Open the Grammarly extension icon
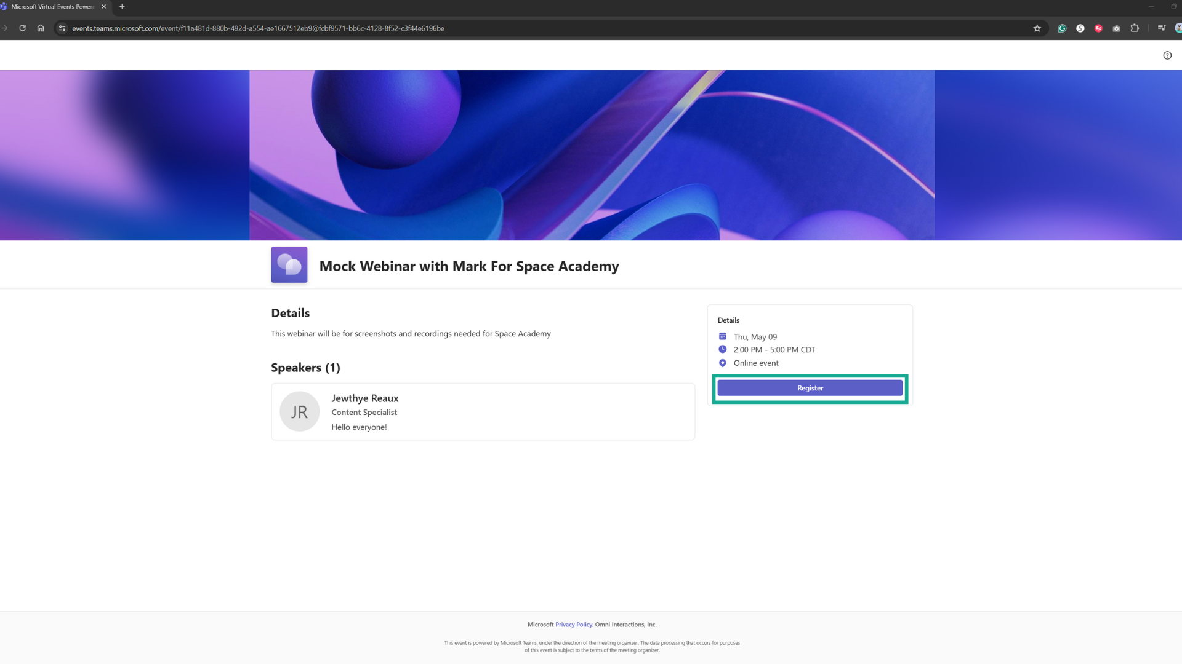 pos(1062,28)
